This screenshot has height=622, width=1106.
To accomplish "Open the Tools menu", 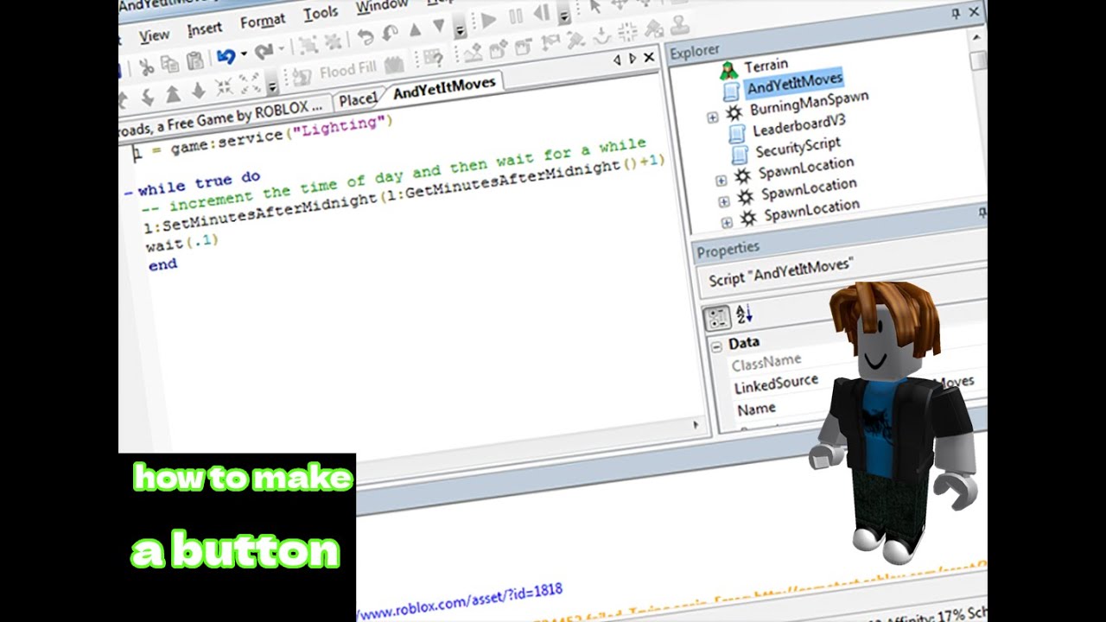I will click(321, 14).
